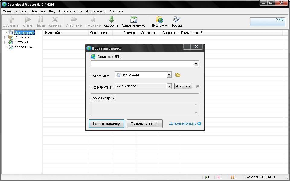Image resolution: width=290 pixels, height=181 pixels.
Task: Click in the Ссылка (URL) input field
Action: coord(142,64)
